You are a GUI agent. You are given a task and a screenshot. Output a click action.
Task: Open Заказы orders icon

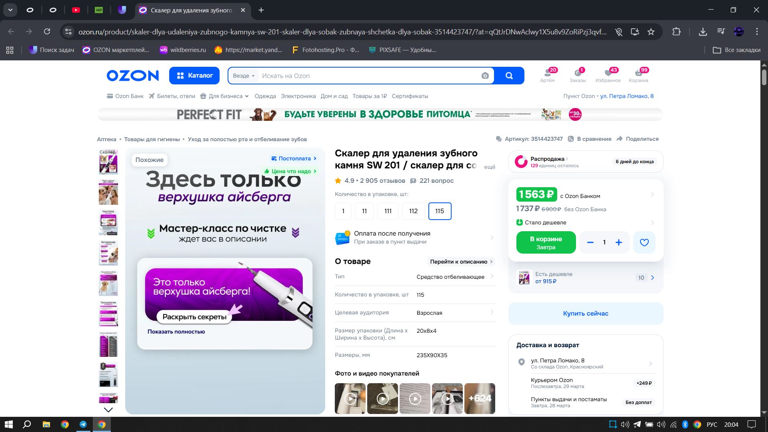coord(578,74)
